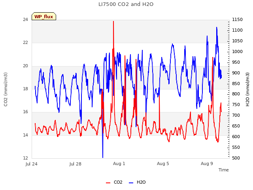Image resolution: width=253 pixels, height=190 pixels.
Task: Click the Jul 28 date tick label
Action: click(76, 164)
